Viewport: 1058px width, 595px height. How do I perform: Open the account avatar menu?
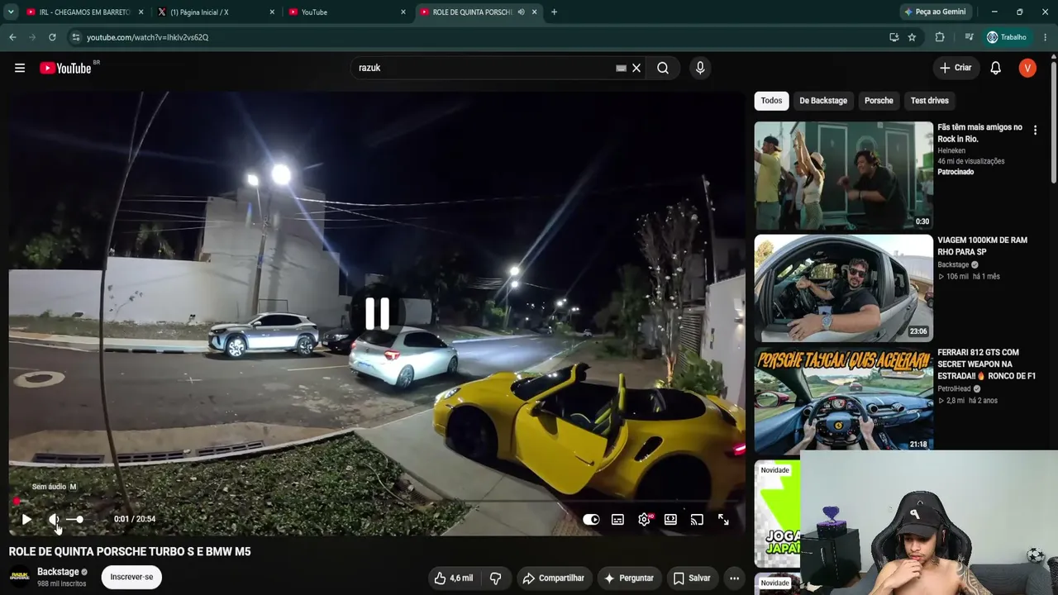pos(1027,68)
